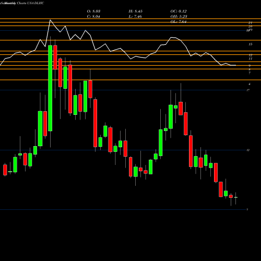Click the price axis label '4'

pos(250,84)
